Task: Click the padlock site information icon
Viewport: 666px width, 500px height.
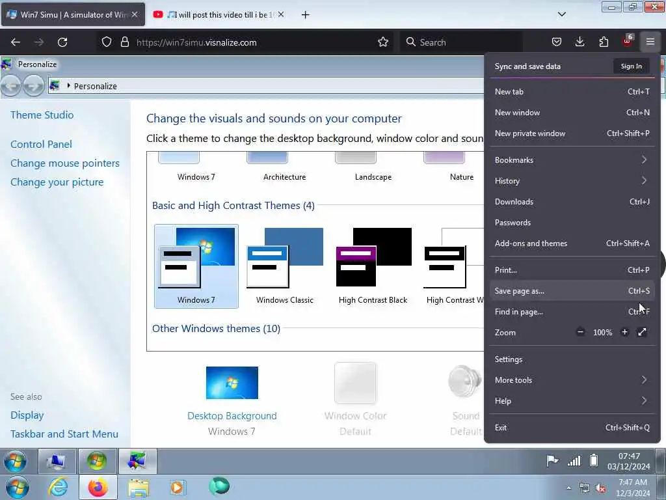Action: (124, 42)
